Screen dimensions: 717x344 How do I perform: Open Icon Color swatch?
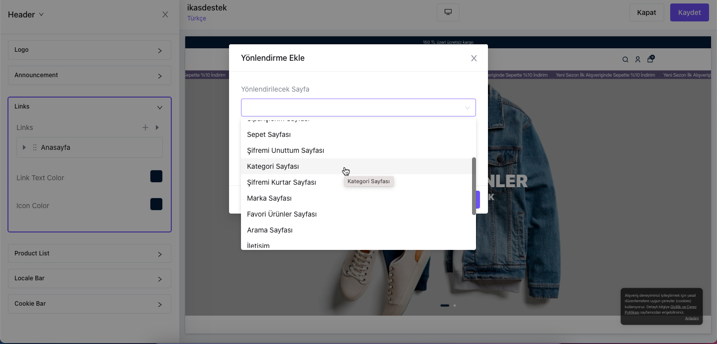[156, 205]
